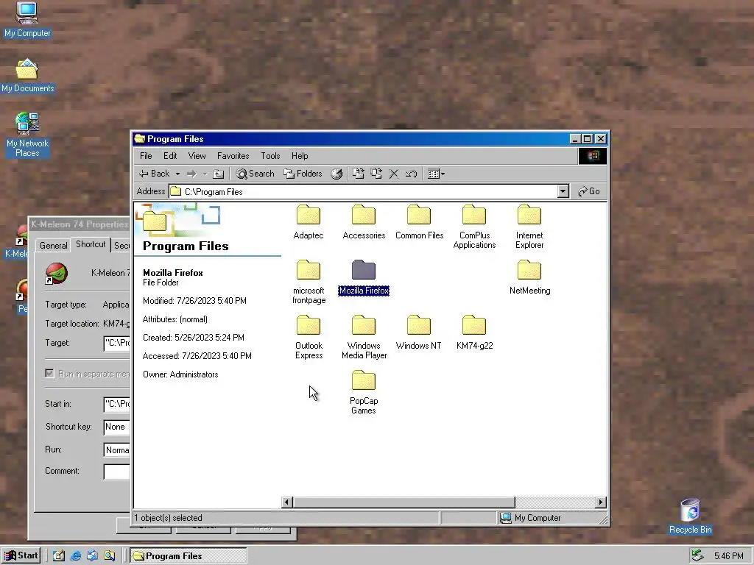Select the PopCap Games folder
754x565 pixels.
pos(364,393)
